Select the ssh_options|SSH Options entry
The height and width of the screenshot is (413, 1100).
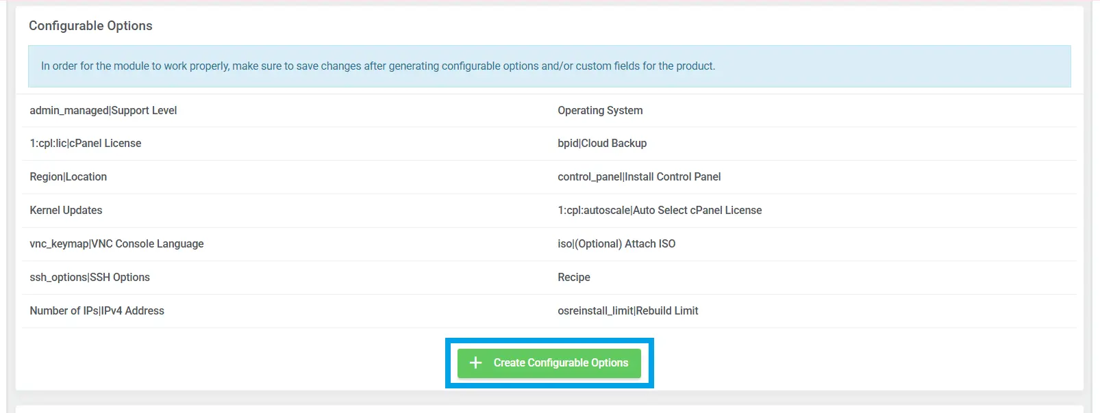pyautogui.click(x=90, y=277)
